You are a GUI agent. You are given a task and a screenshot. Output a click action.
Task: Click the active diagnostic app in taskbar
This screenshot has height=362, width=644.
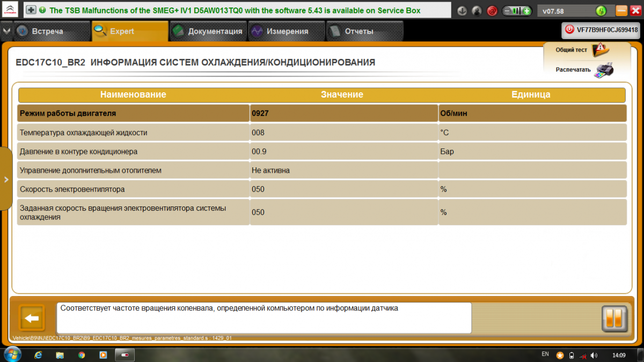pyautogui.click(x=125, y=355)
